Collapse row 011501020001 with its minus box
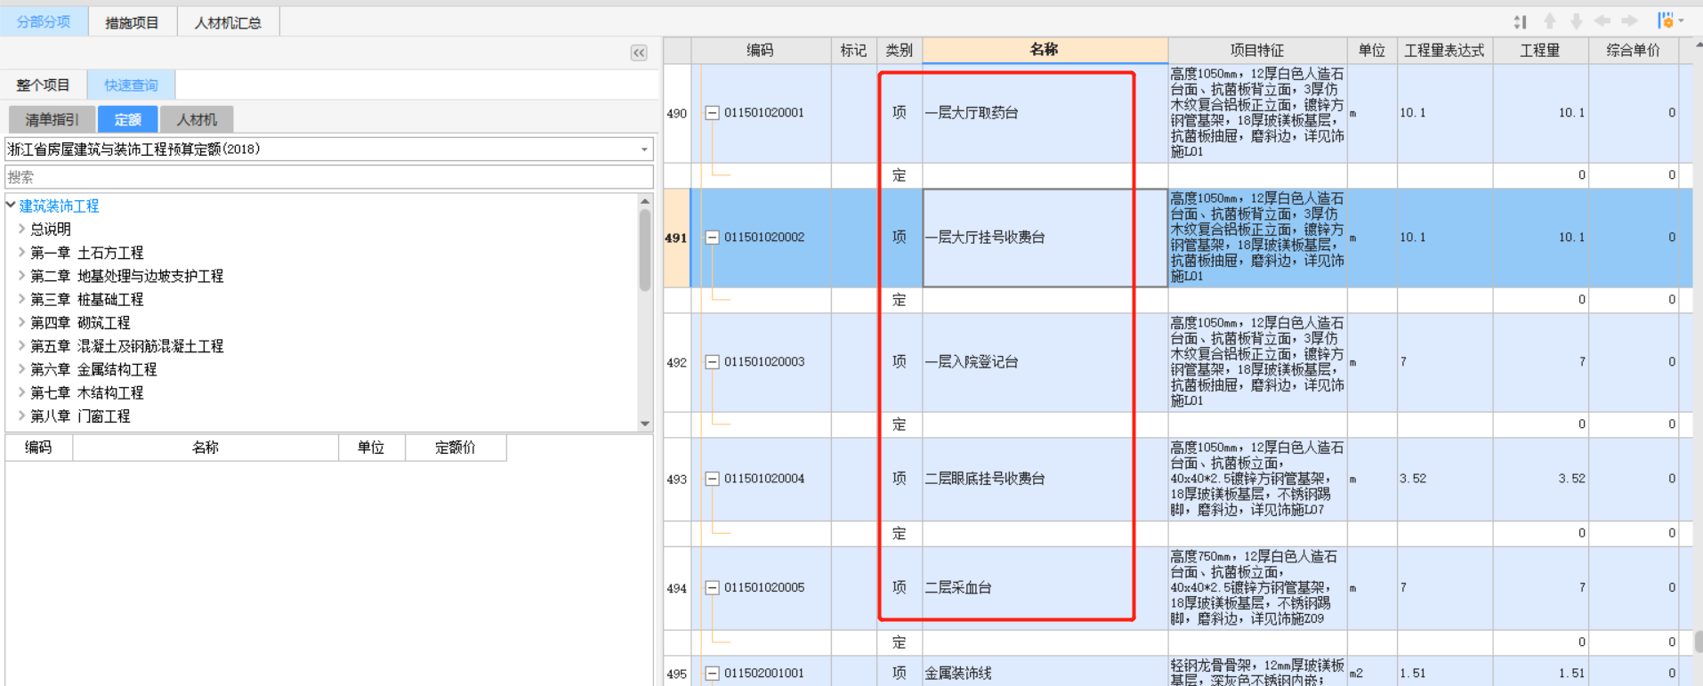Image resolution: width=1703 pixels, height=686 pixels. (x=712, y=113)
